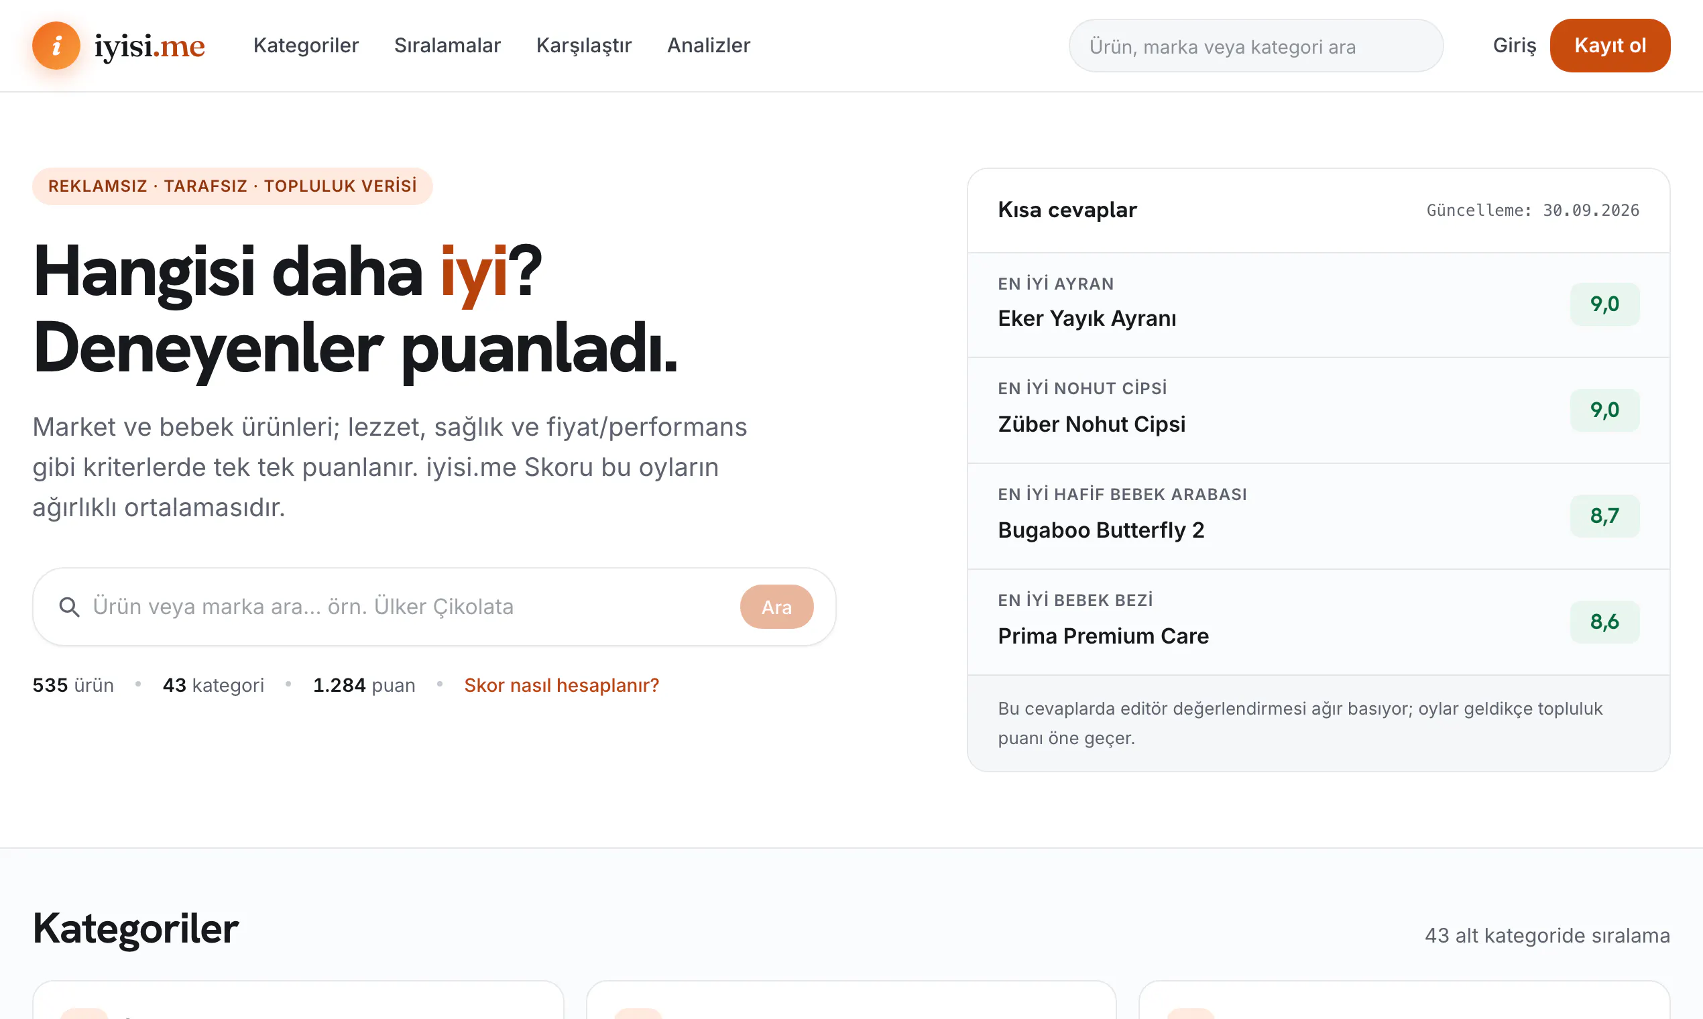This screenshot has height=1019, width=1703.
Task: Click the Kayıt ol button
Action: (1610, 46)
